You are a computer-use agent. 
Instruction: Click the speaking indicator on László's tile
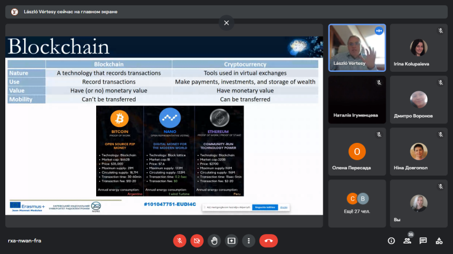(379, 31)
